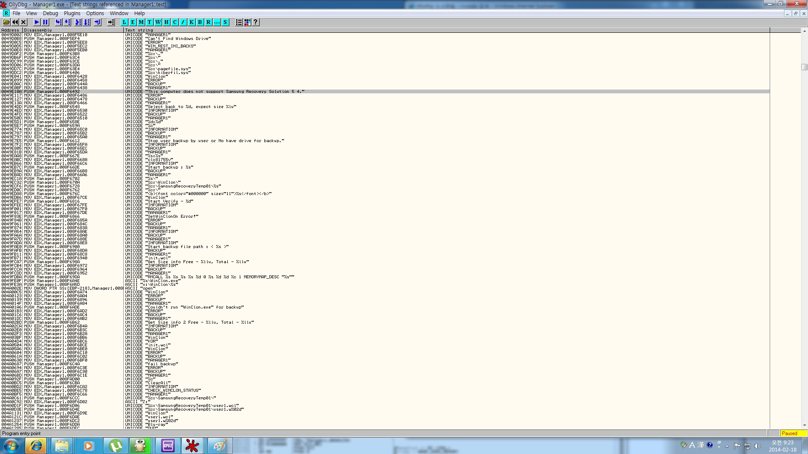Open Windows list with W button
Screen dimensions: 808x454
pos(158,22)
